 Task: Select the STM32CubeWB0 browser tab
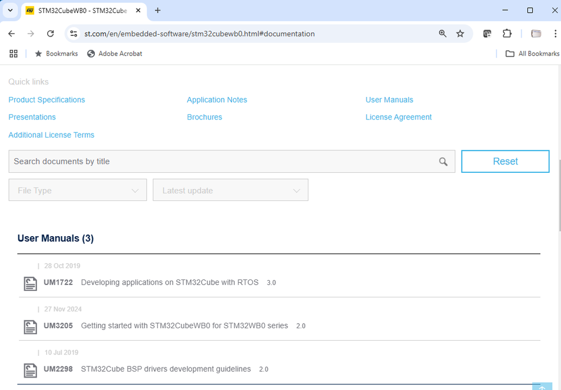tap(84, 10)
